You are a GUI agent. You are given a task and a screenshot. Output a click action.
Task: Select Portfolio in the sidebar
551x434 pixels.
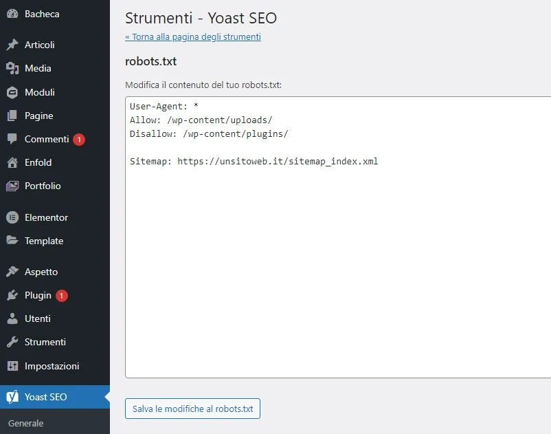43,186
